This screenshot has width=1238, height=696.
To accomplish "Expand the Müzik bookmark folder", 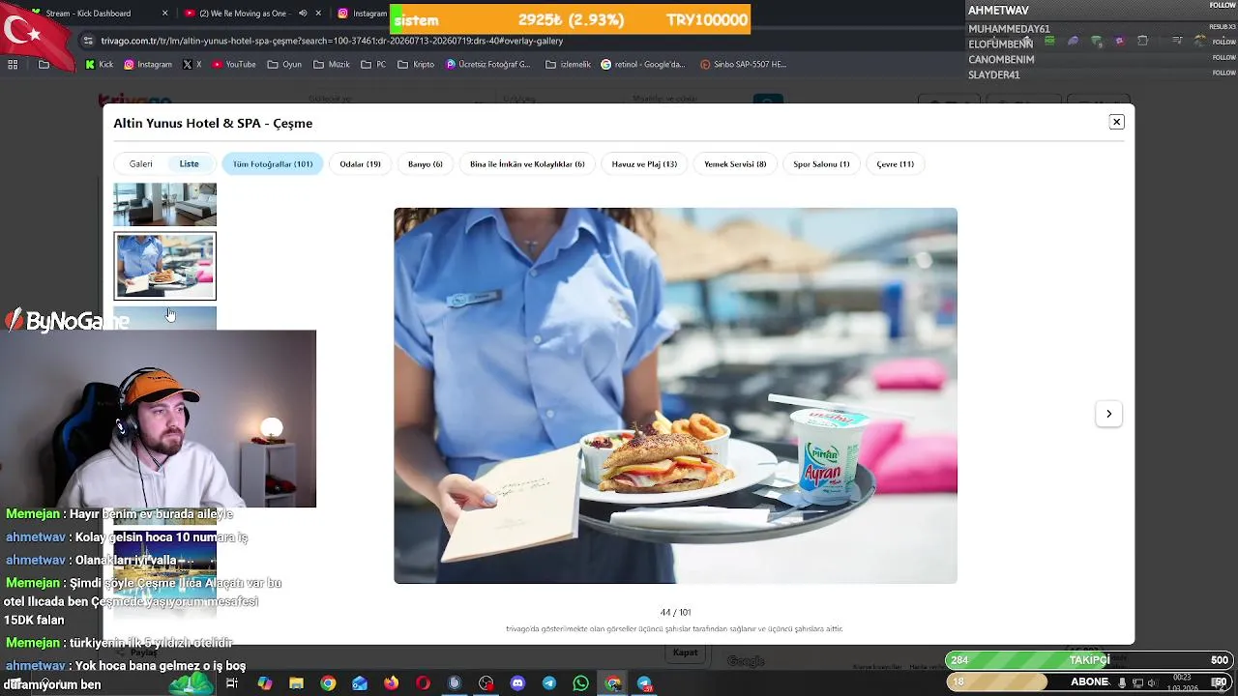I will (332, 65).
